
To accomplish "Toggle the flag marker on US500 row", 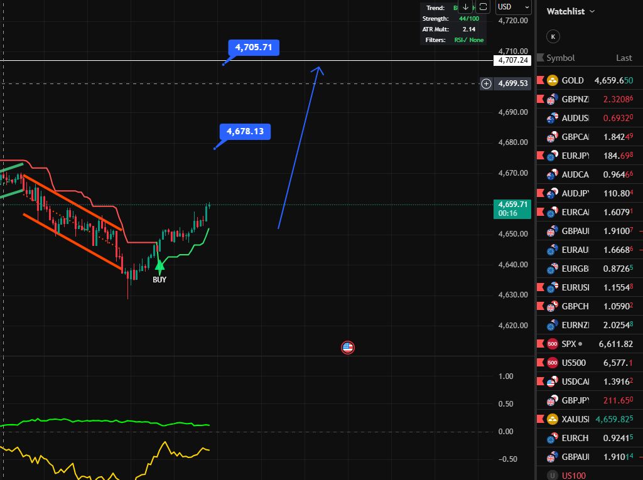I will pyautogui.click(x=539, y=363).
